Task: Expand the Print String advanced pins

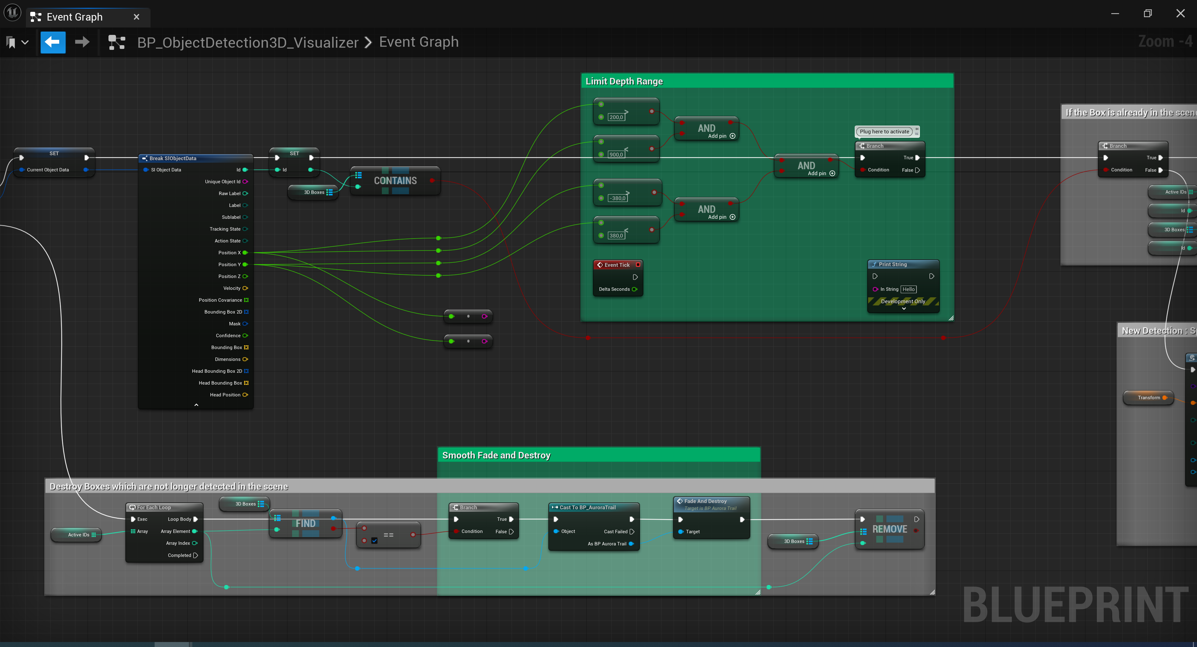Action: click(x=904, y=309)
